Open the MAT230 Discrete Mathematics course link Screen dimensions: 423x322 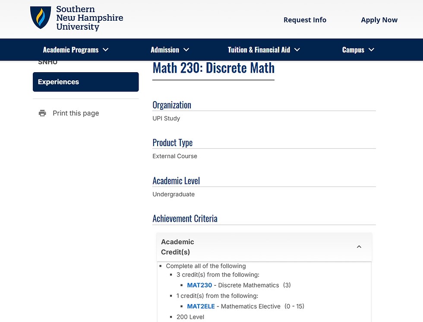[x=199, y=285]
